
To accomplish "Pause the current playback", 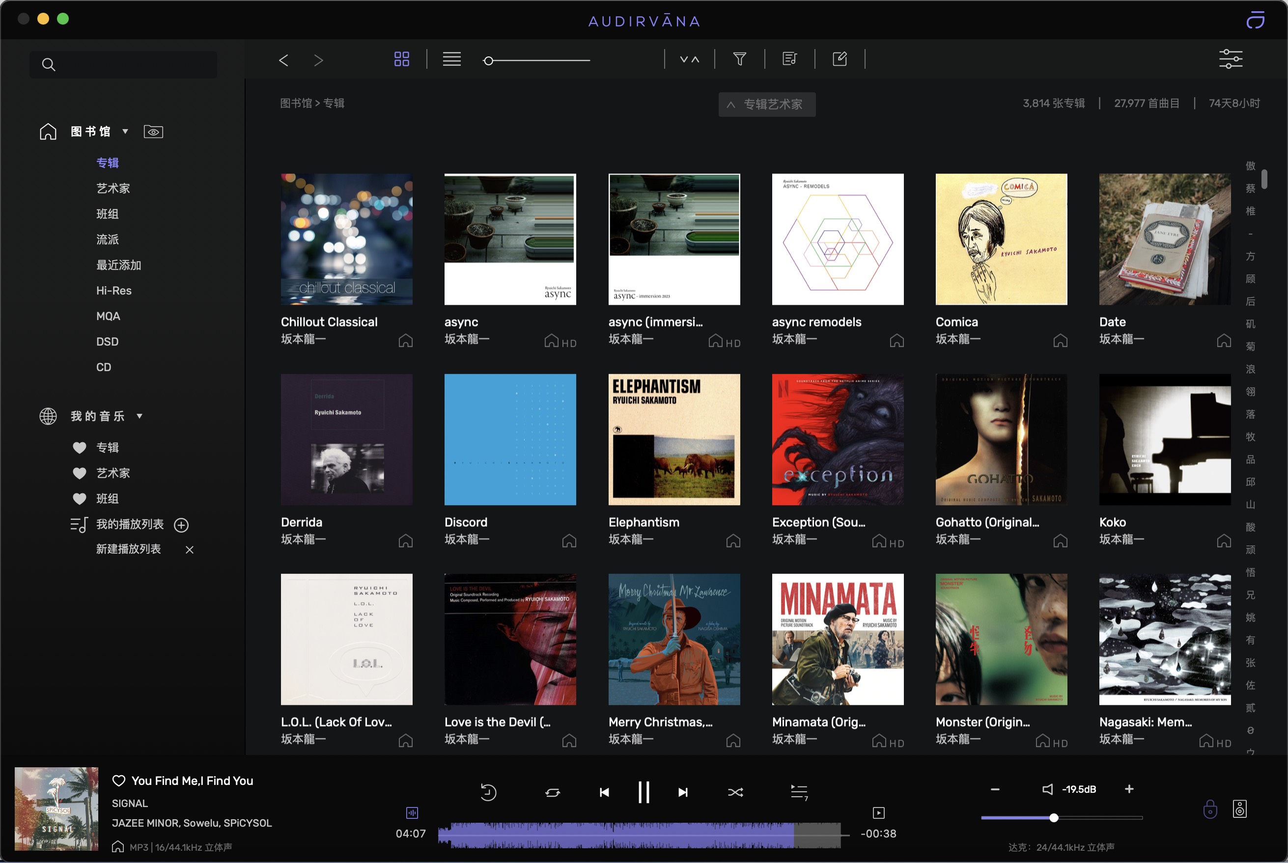I will click(643, 792).
